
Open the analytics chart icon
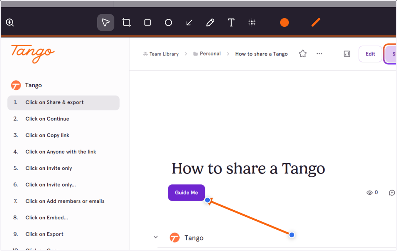point(347,54)
